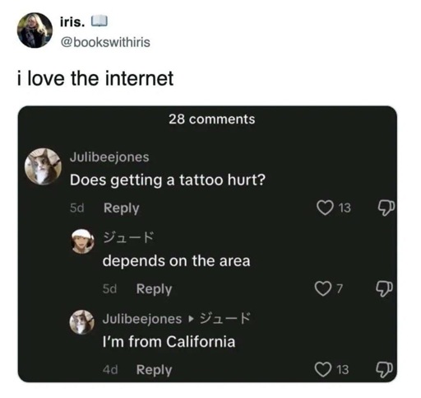
Task: Open Julibeejones avatar on California reply
Action: tap(81, 322)
